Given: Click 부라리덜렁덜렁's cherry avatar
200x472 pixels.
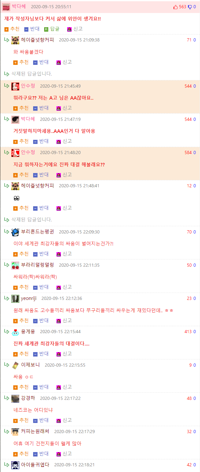Looking at the screenshot, I should 15,265.
